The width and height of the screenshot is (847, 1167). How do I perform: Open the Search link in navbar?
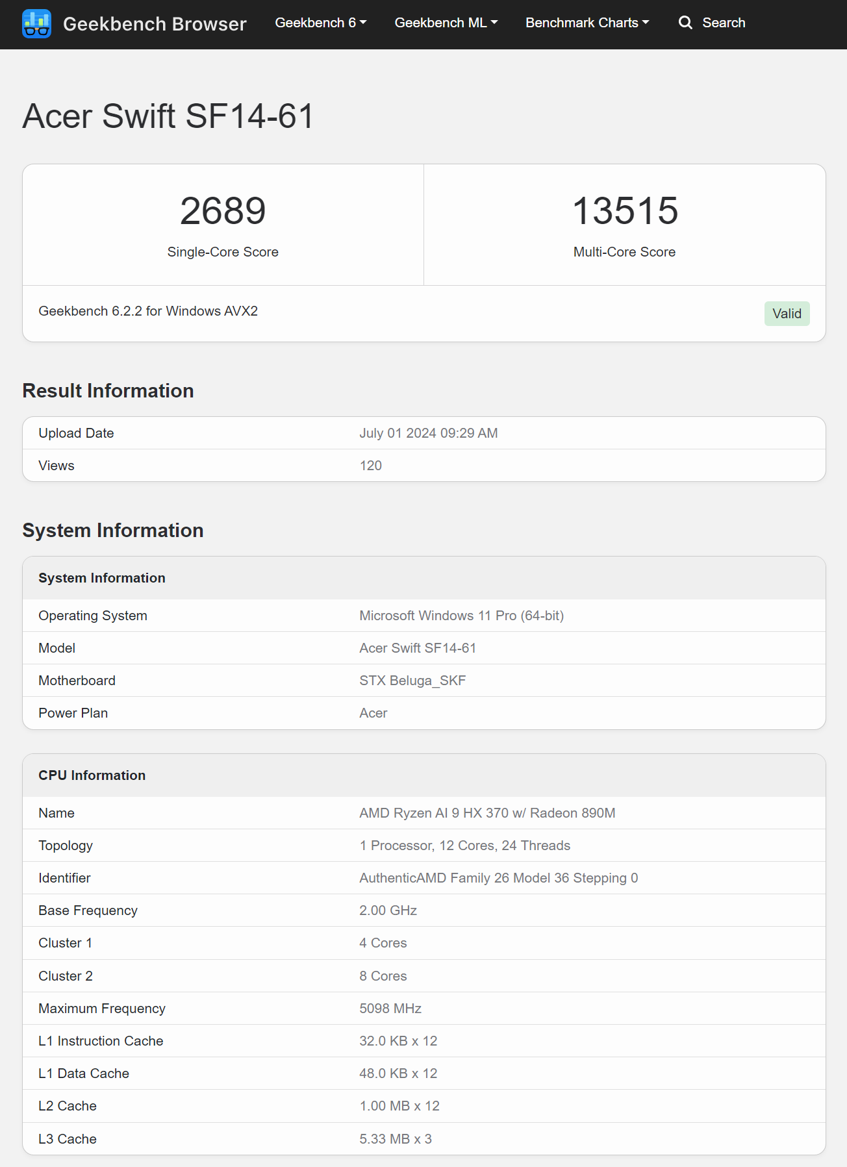click(712, 23)
